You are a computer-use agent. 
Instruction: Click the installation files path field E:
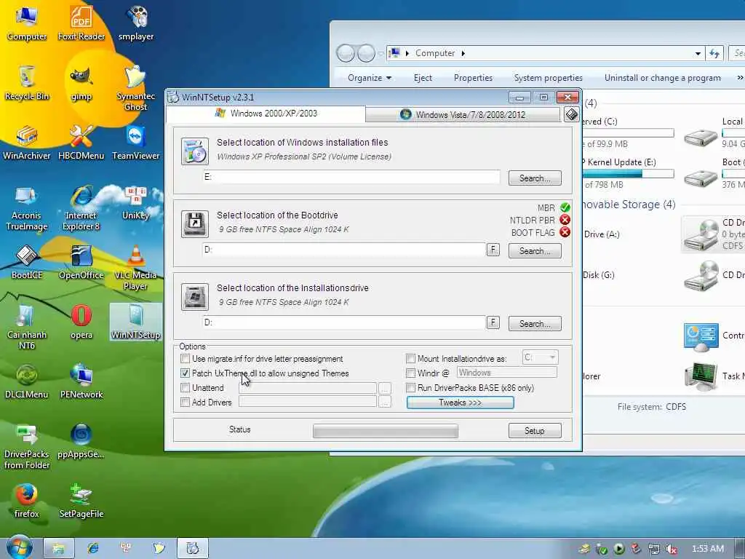click(x=351, y=177)
